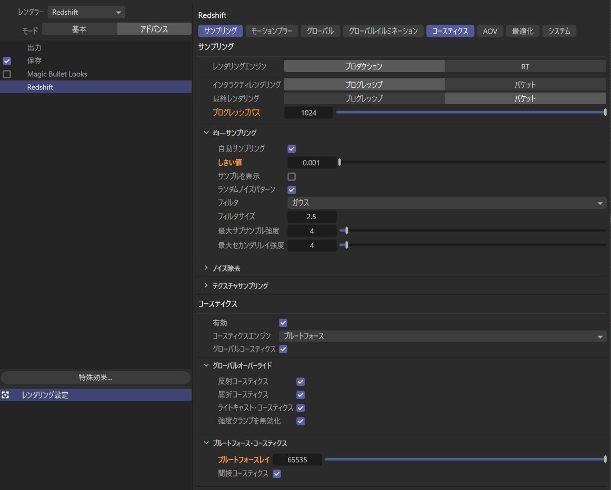Viewport: 611px width, 490px height.
Task: Choose バケット for 最終レンダリング
Action: (x=525, y=98)
